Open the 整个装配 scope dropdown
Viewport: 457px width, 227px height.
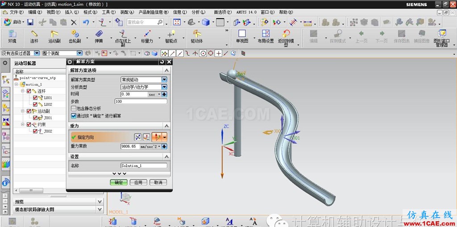[x=79, y=53]
